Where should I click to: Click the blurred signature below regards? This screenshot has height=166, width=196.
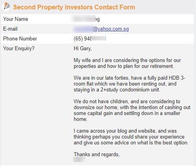[x=79, y=160]
